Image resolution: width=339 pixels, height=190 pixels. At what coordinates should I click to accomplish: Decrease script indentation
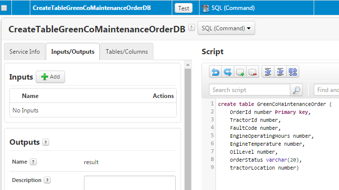coord(268,72)
